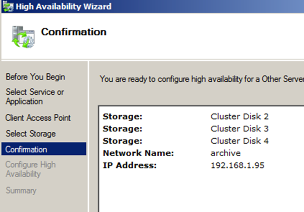Click the IP Address label
The width and height of the screenshot is (304, 212).
pos(130,165)
